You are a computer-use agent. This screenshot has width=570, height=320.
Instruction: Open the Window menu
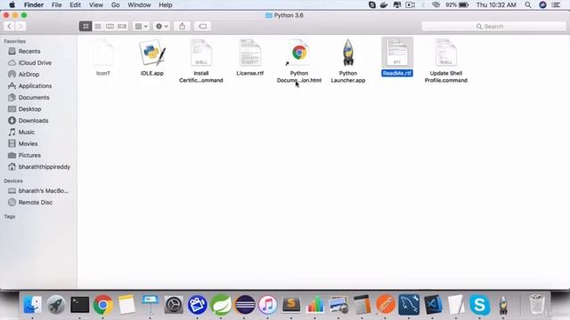tap(139, 5)
